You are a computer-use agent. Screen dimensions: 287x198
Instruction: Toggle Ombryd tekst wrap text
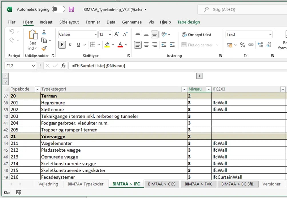[x=197, y=34]
